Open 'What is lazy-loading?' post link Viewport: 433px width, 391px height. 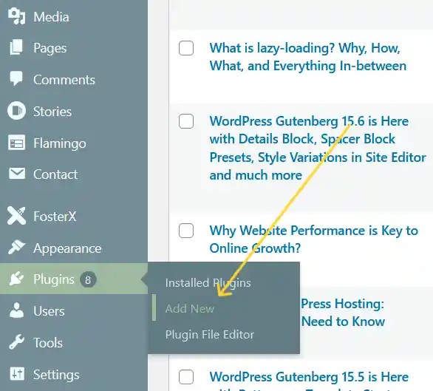coord(308,57)
